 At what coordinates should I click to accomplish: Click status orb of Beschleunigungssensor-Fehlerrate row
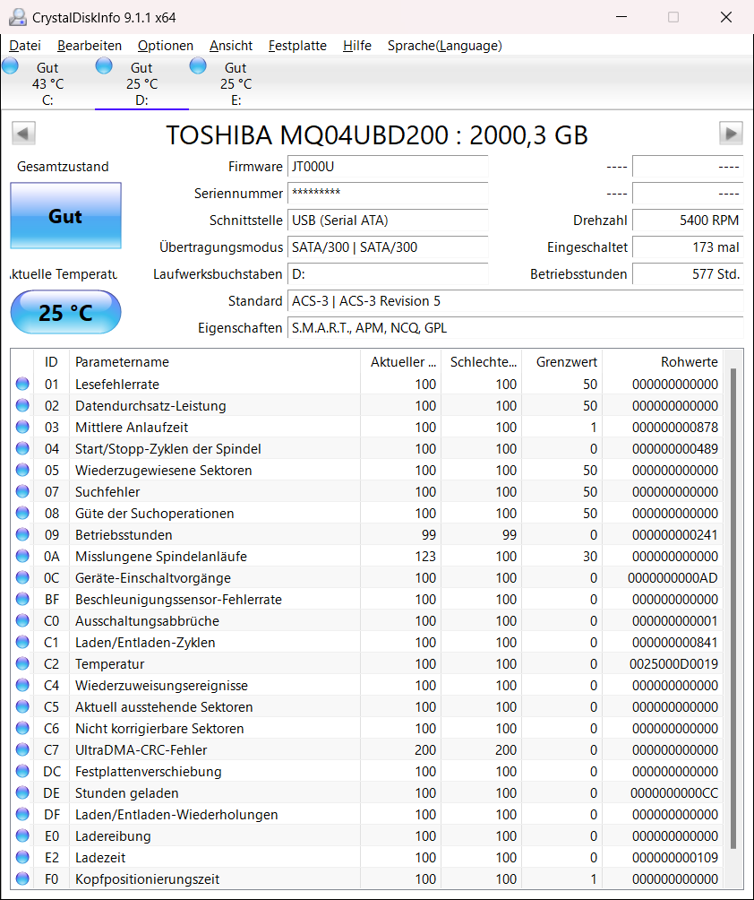pos(22,599)
